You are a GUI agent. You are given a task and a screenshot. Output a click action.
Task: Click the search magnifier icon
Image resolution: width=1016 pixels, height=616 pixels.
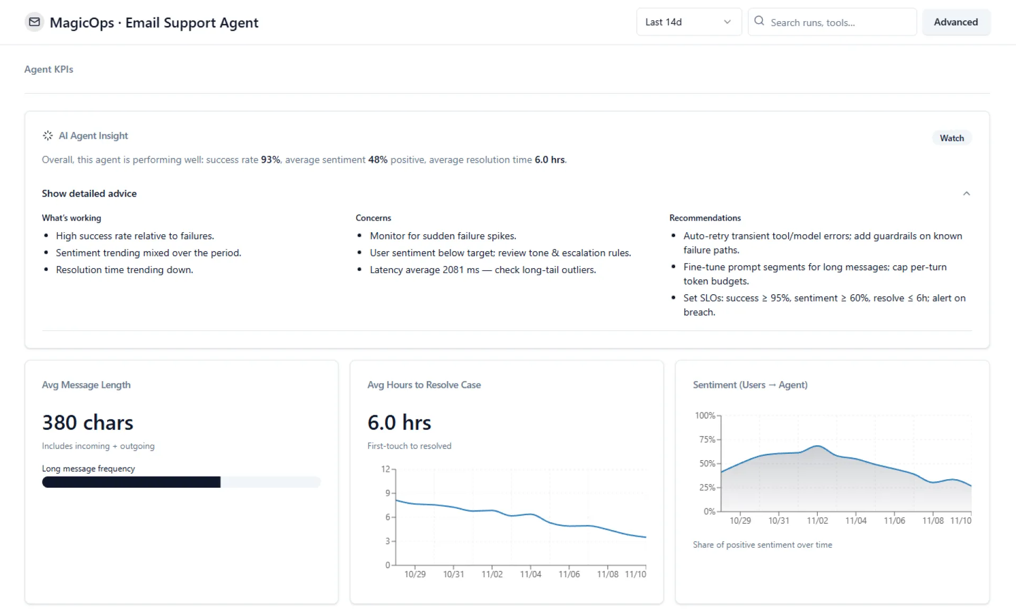pyautogui.click(x=759, y=20)
